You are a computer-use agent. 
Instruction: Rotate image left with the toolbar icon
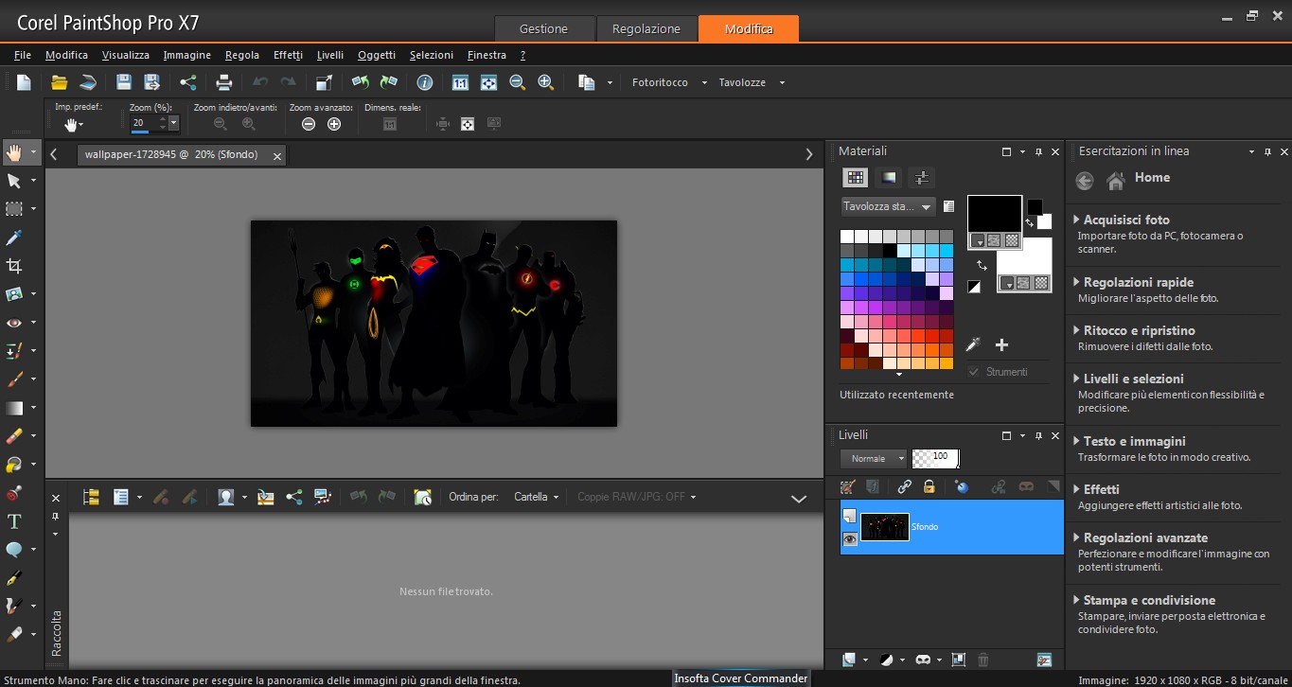coord(360,82)
